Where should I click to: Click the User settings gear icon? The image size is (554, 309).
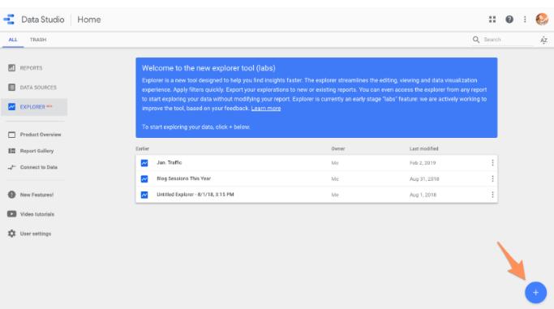point(11,234)
